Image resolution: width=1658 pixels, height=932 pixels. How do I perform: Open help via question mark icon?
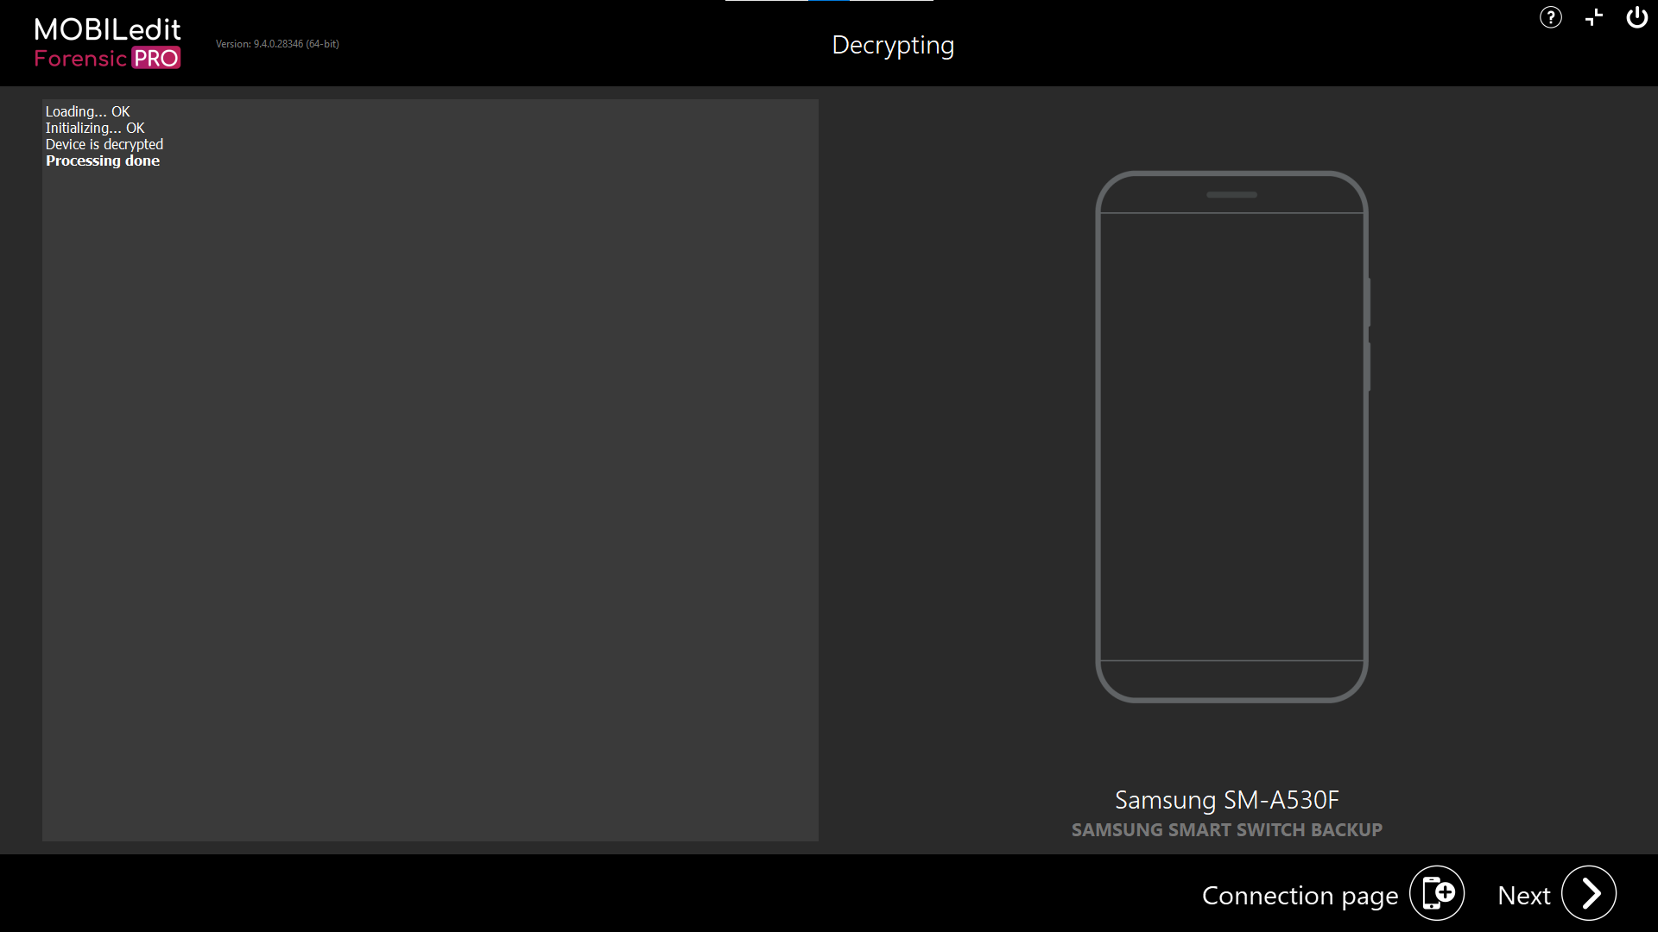pyautogui.click(x=1550, y=17)
